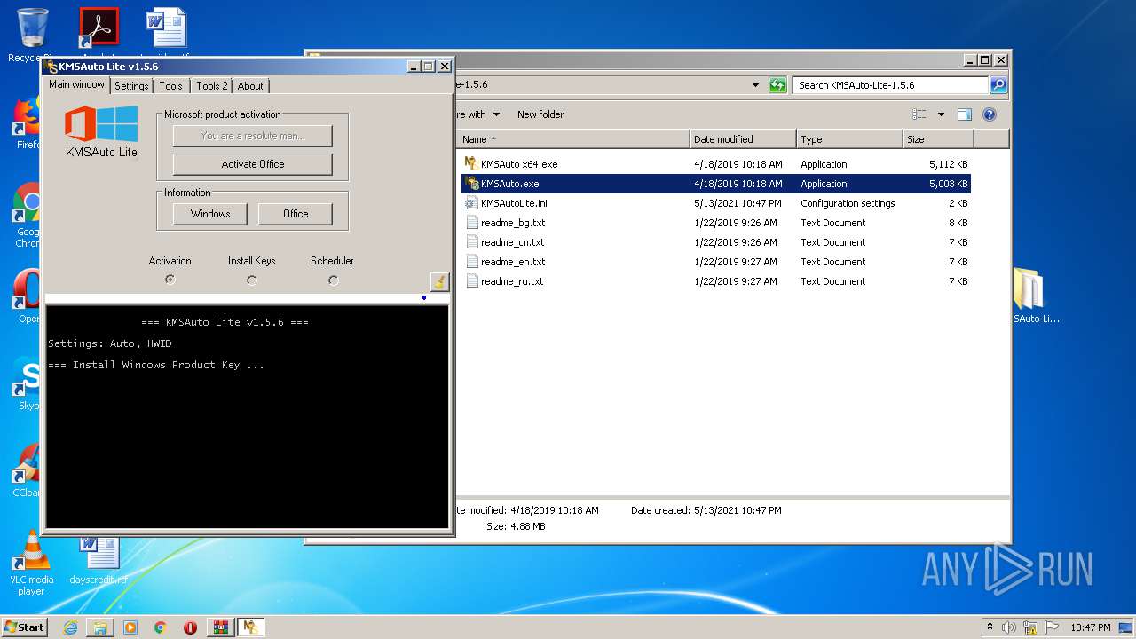
Task: Open Internet Explorer from taskbar
Action: (70, 627)
